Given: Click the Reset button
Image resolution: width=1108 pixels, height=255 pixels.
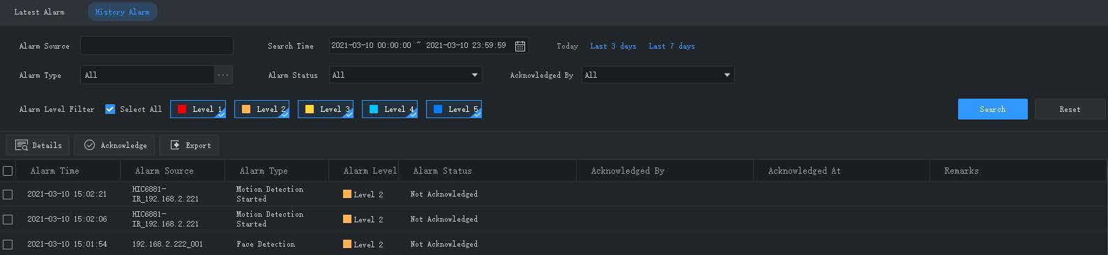Looking at the screenshot, I should [x=1070, y=109].
